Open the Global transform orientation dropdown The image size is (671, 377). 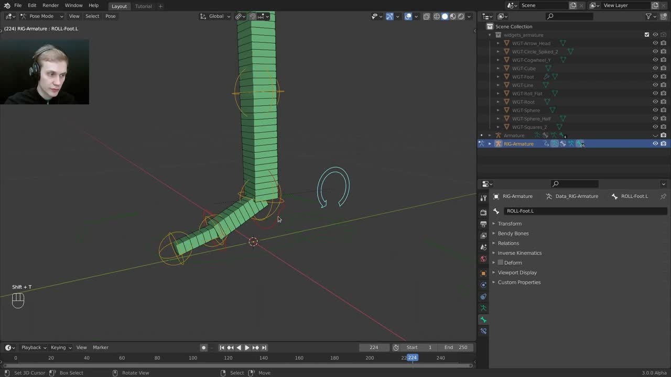[x=215, y=16]
